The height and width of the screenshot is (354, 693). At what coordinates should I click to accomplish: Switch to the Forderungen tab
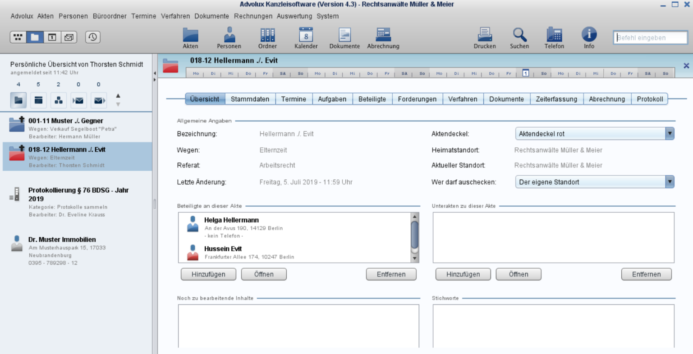pos(418,99)
